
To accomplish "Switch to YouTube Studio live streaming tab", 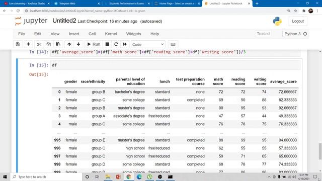I will point(27,4).
